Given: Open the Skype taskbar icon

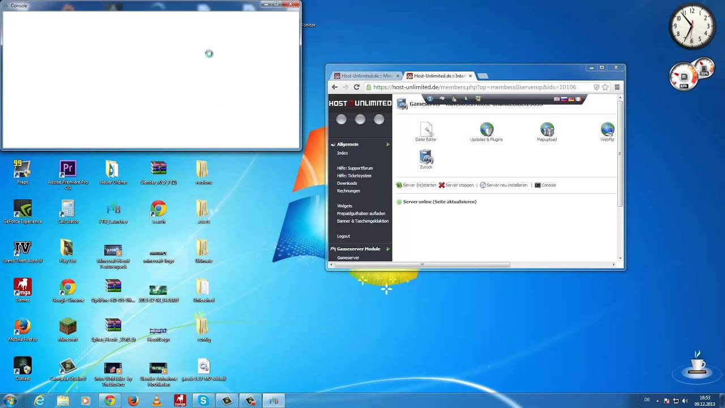Looking at the screenshot, I should pyautogui.click(x=203, y=401).
